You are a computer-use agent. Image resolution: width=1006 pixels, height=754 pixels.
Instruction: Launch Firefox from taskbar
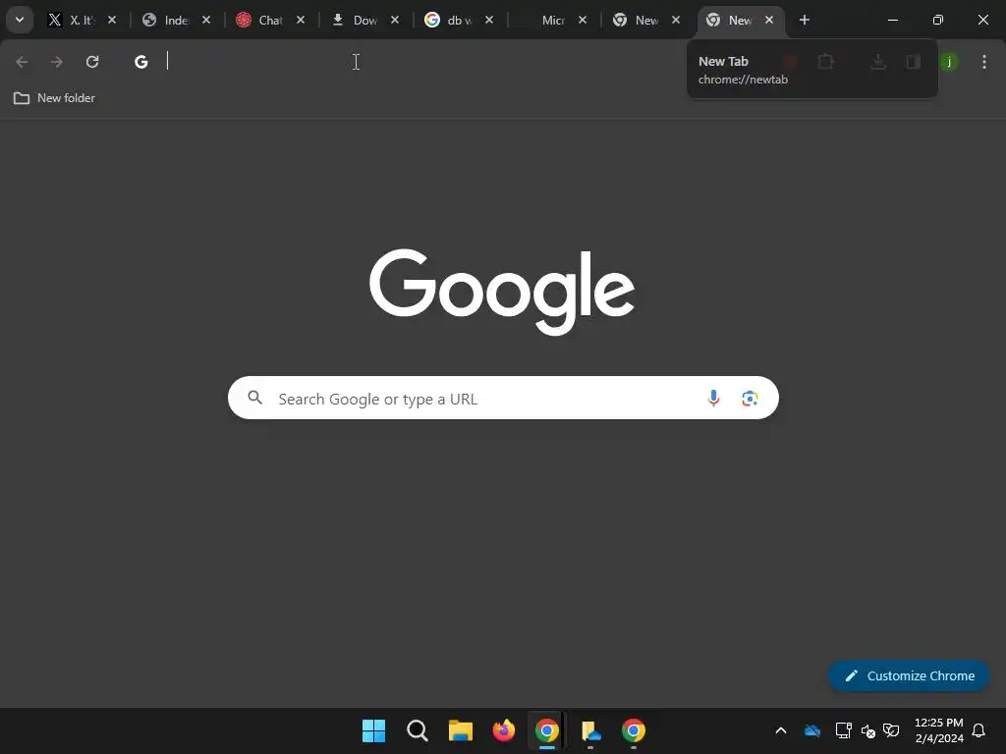pyautogui.click(x=504, y=730)
